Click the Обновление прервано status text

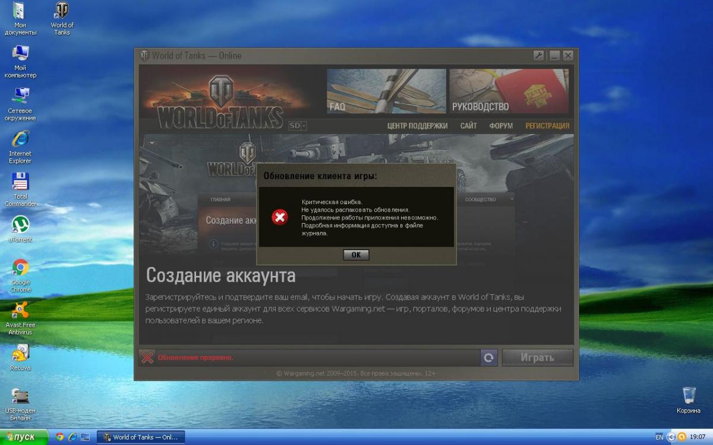pos(195,358)
